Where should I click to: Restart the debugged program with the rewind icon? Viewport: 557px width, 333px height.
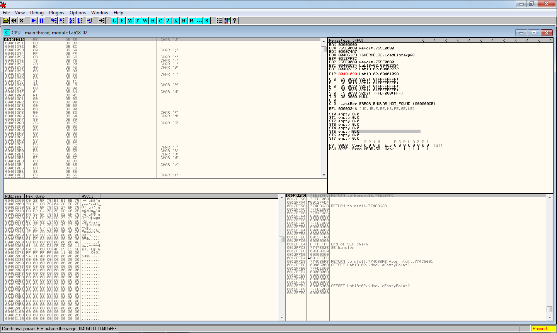pyautogui.click(x=14, y=21)
